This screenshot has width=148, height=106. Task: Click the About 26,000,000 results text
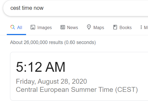(53, 42)
